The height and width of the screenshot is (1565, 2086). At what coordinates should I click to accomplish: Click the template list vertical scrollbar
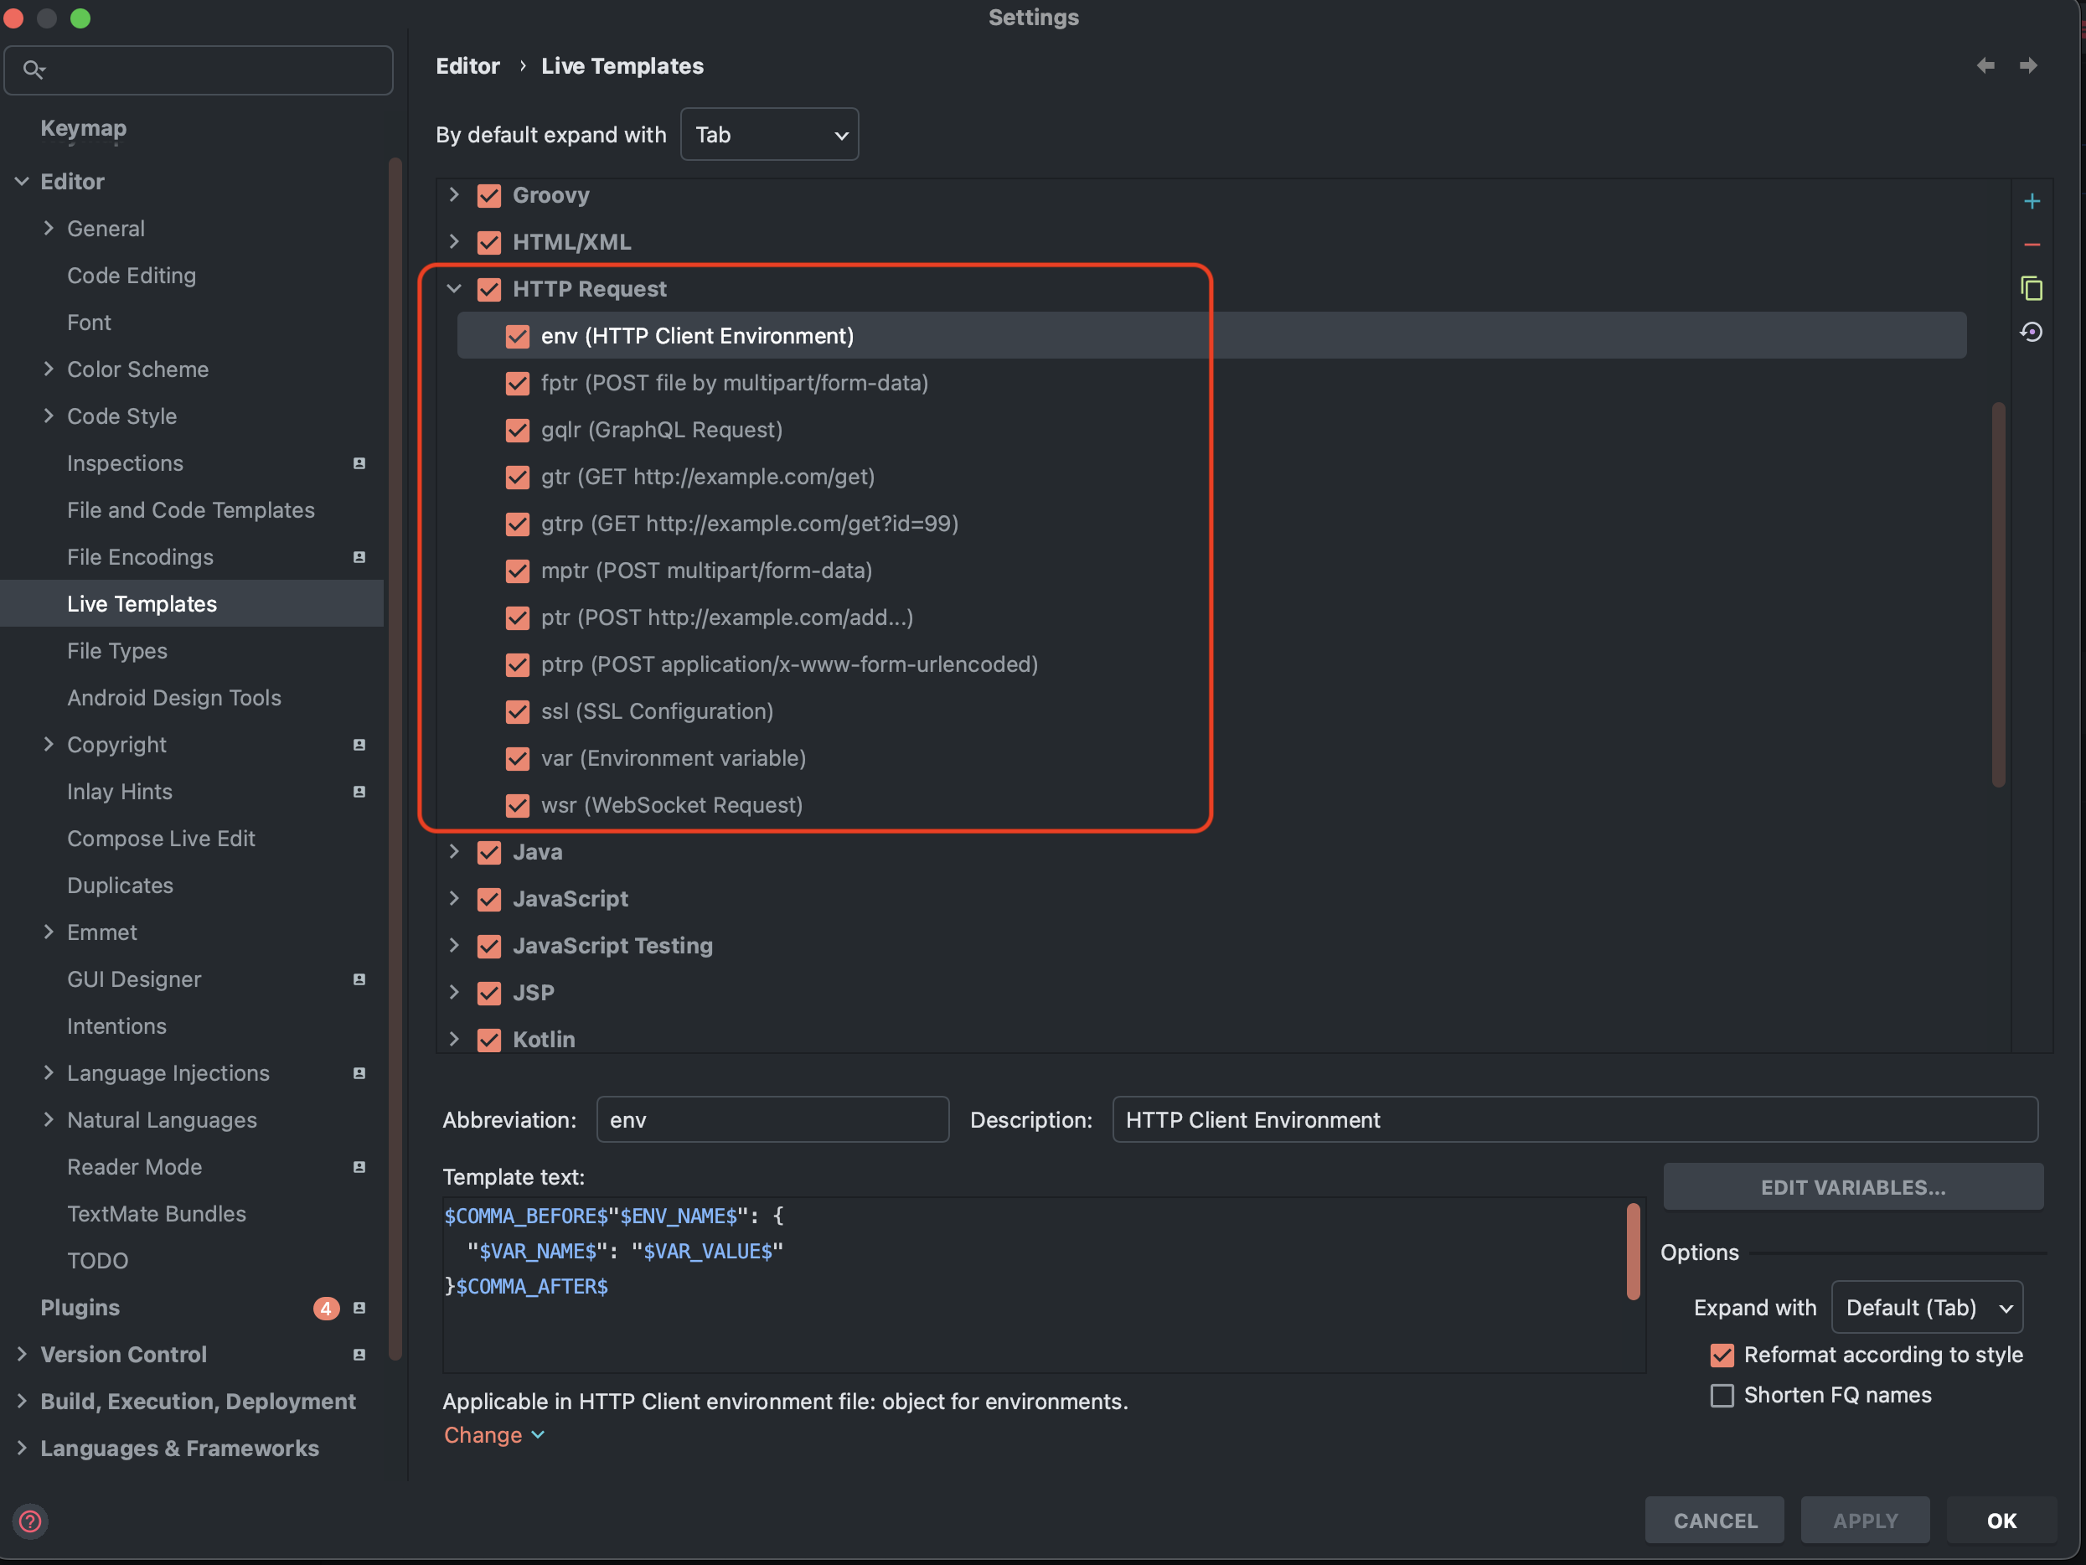click(1997, 594)
